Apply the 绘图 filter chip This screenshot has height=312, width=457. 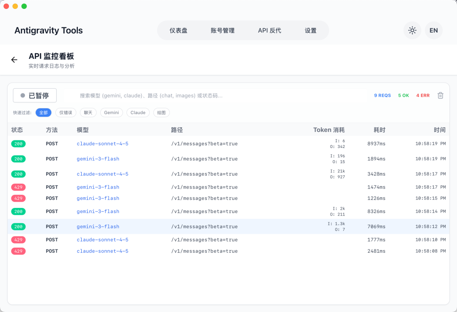[x=161, y=112]
